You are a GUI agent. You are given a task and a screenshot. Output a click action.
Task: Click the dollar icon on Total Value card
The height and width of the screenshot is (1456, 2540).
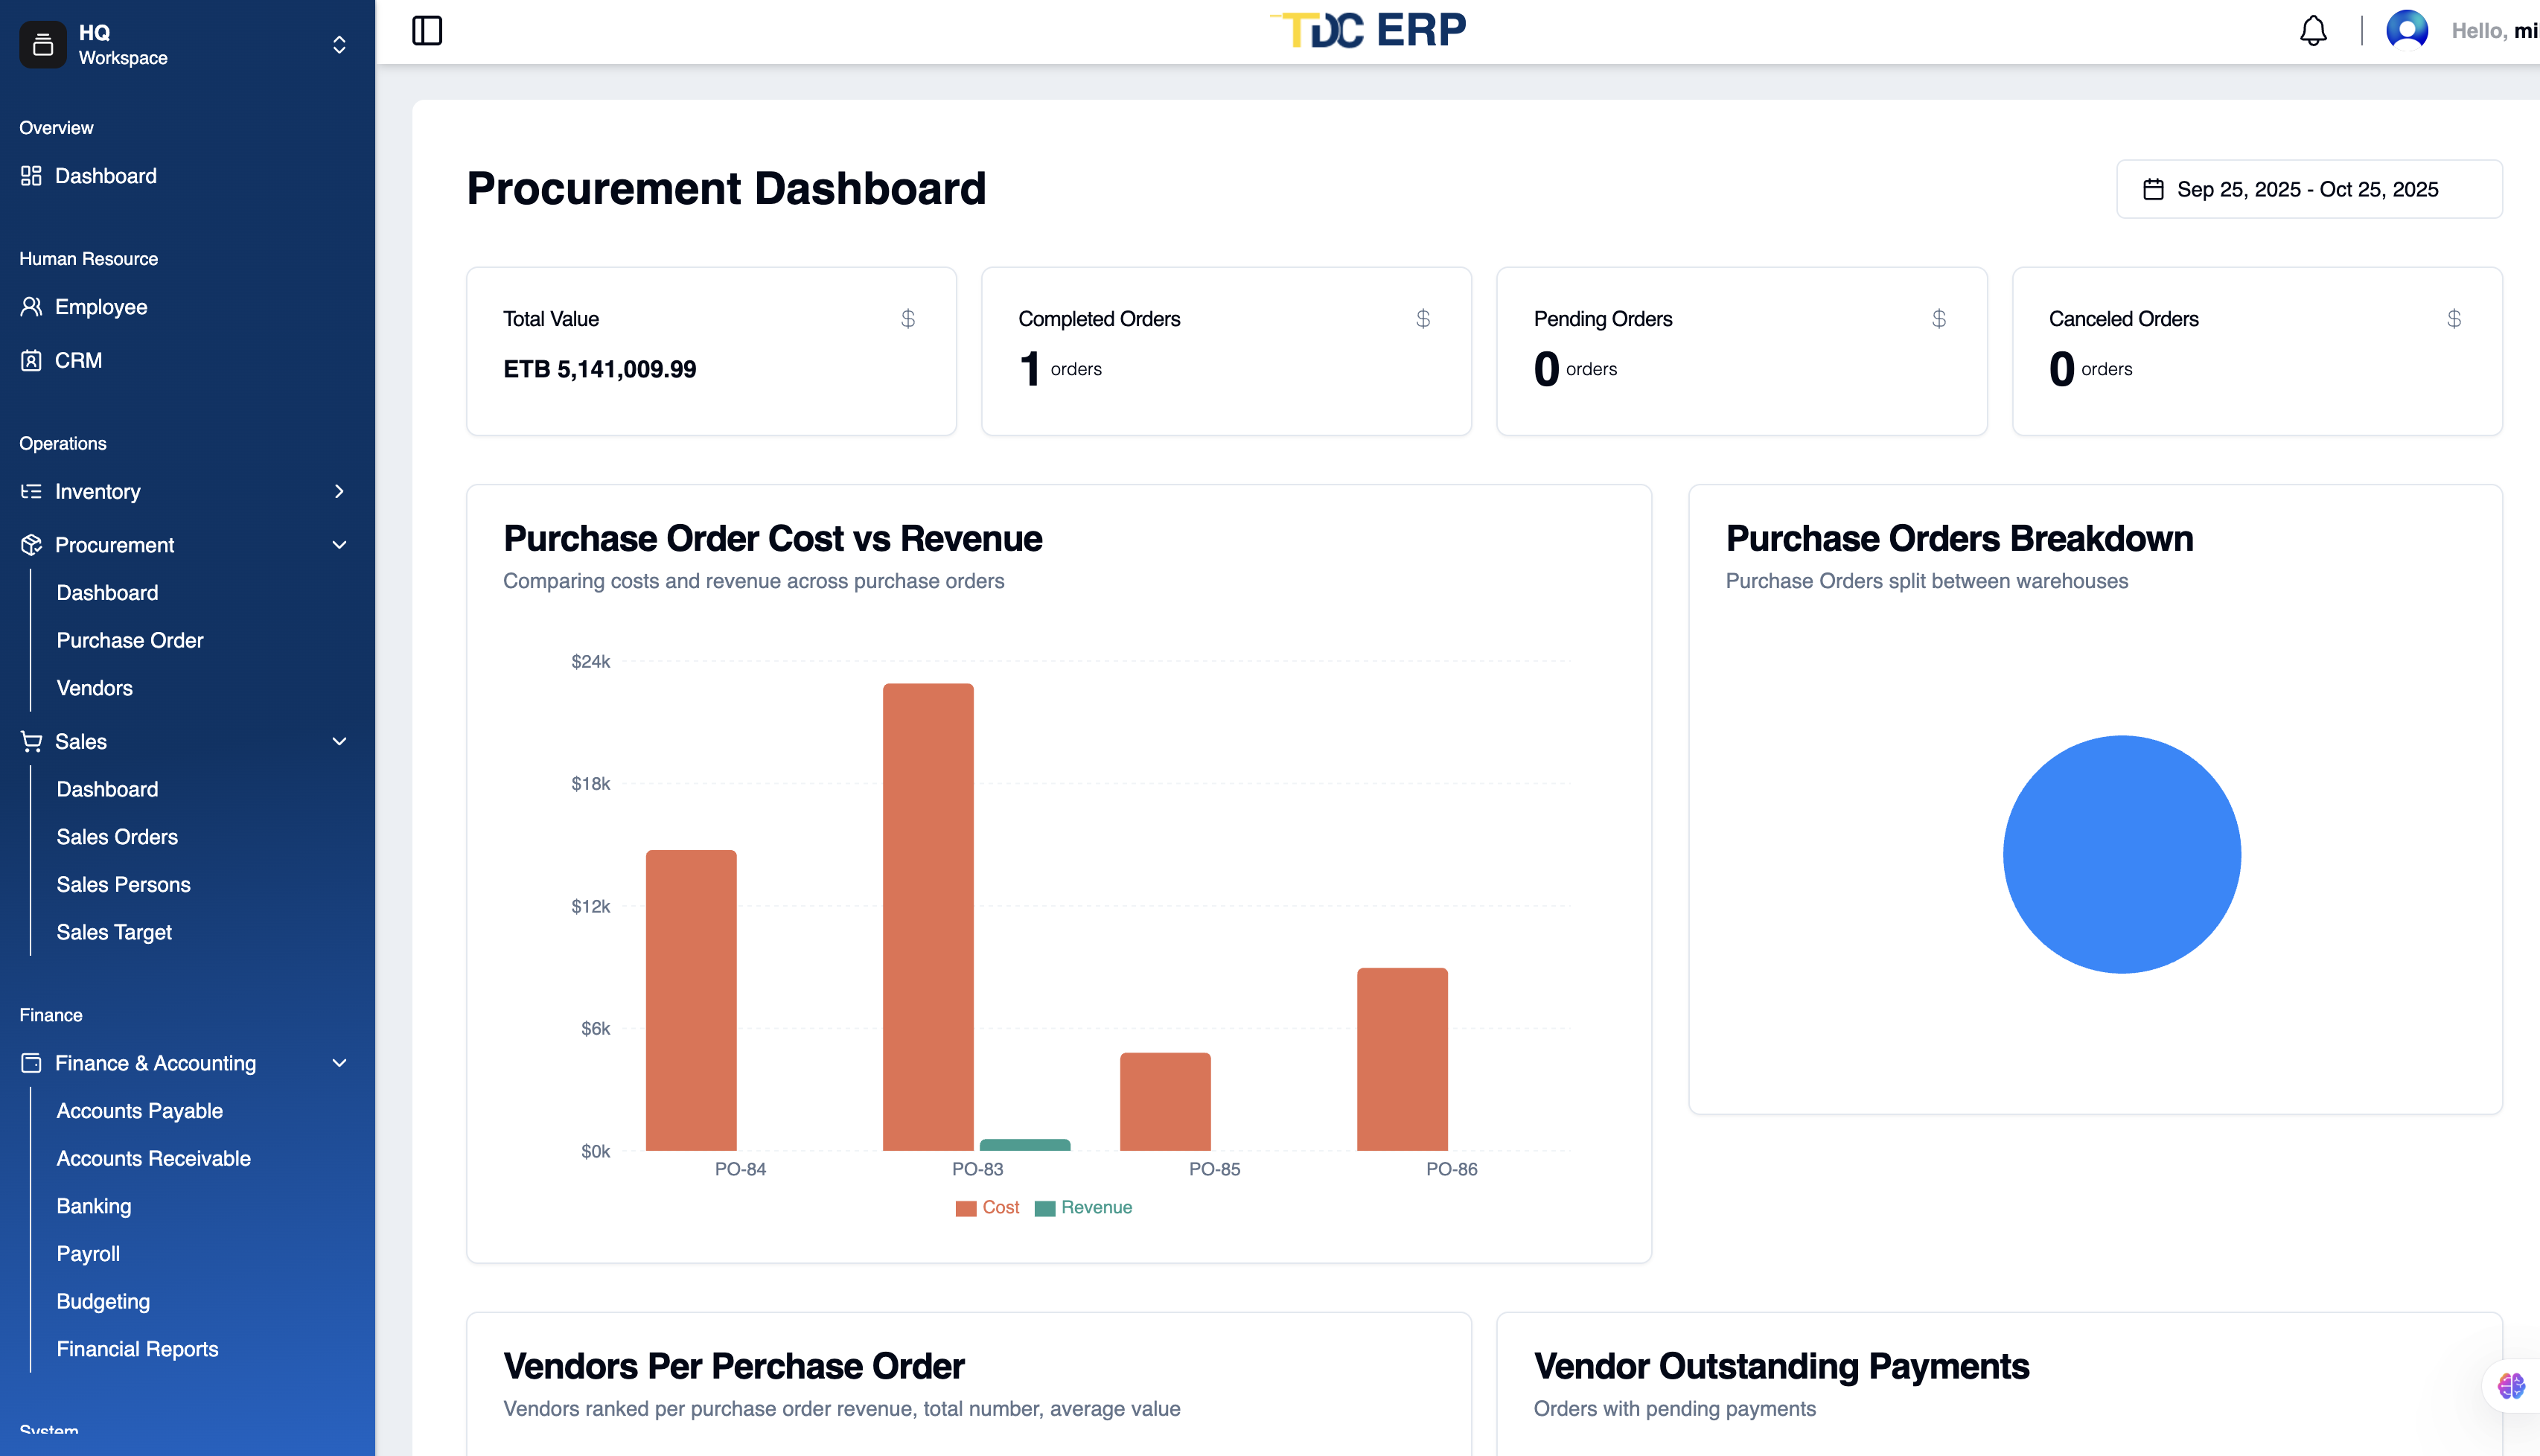coord(907,319)
